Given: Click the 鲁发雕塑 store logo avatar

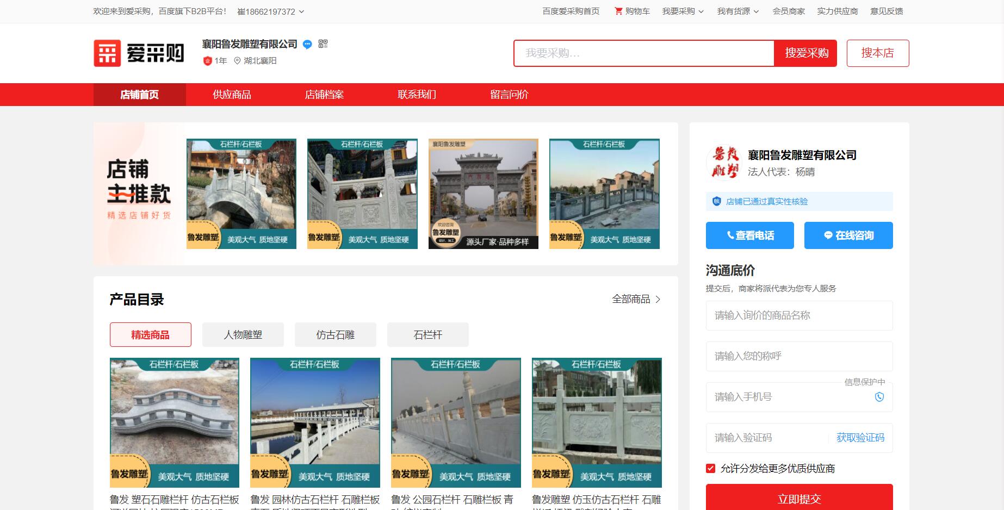Looking at the screenshot, I should coord(725,163).
